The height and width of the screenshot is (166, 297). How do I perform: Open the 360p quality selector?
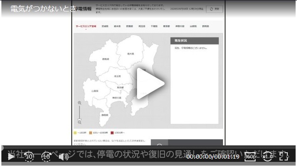(250, 156)
